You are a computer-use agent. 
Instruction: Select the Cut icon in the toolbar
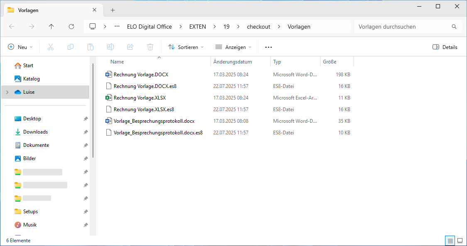(50, 47)
